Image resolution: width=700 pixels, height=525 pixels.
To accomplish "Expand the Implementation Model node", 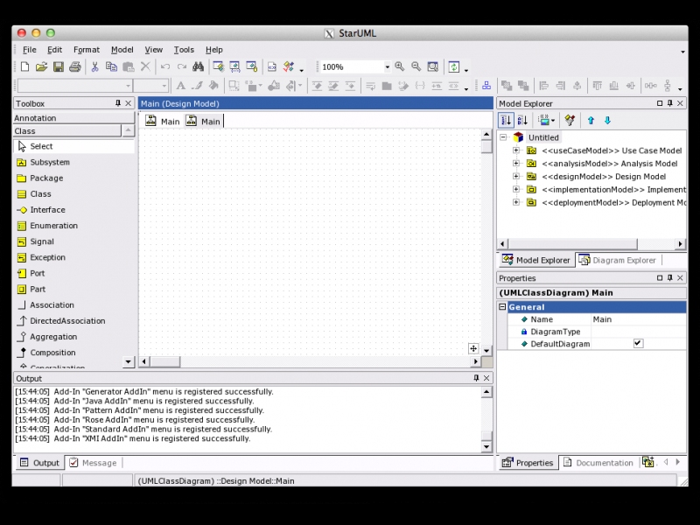I will coord(516,189).
